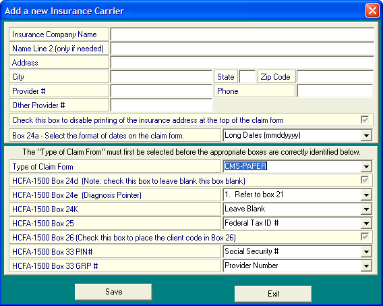Select the Address input field
Screen dimensions: 383x306
coord(242,62)
